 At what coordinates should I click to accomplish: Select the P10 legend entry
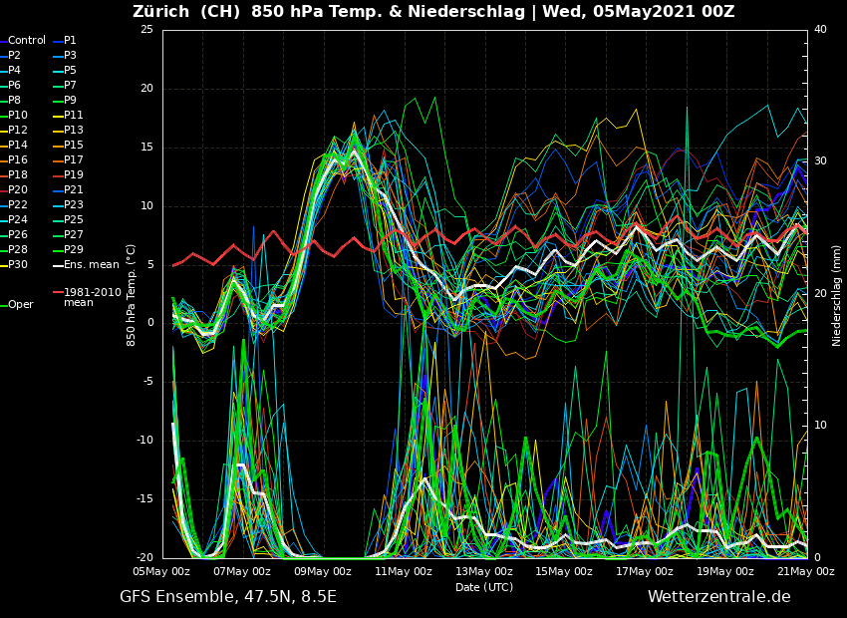point(14,115)
